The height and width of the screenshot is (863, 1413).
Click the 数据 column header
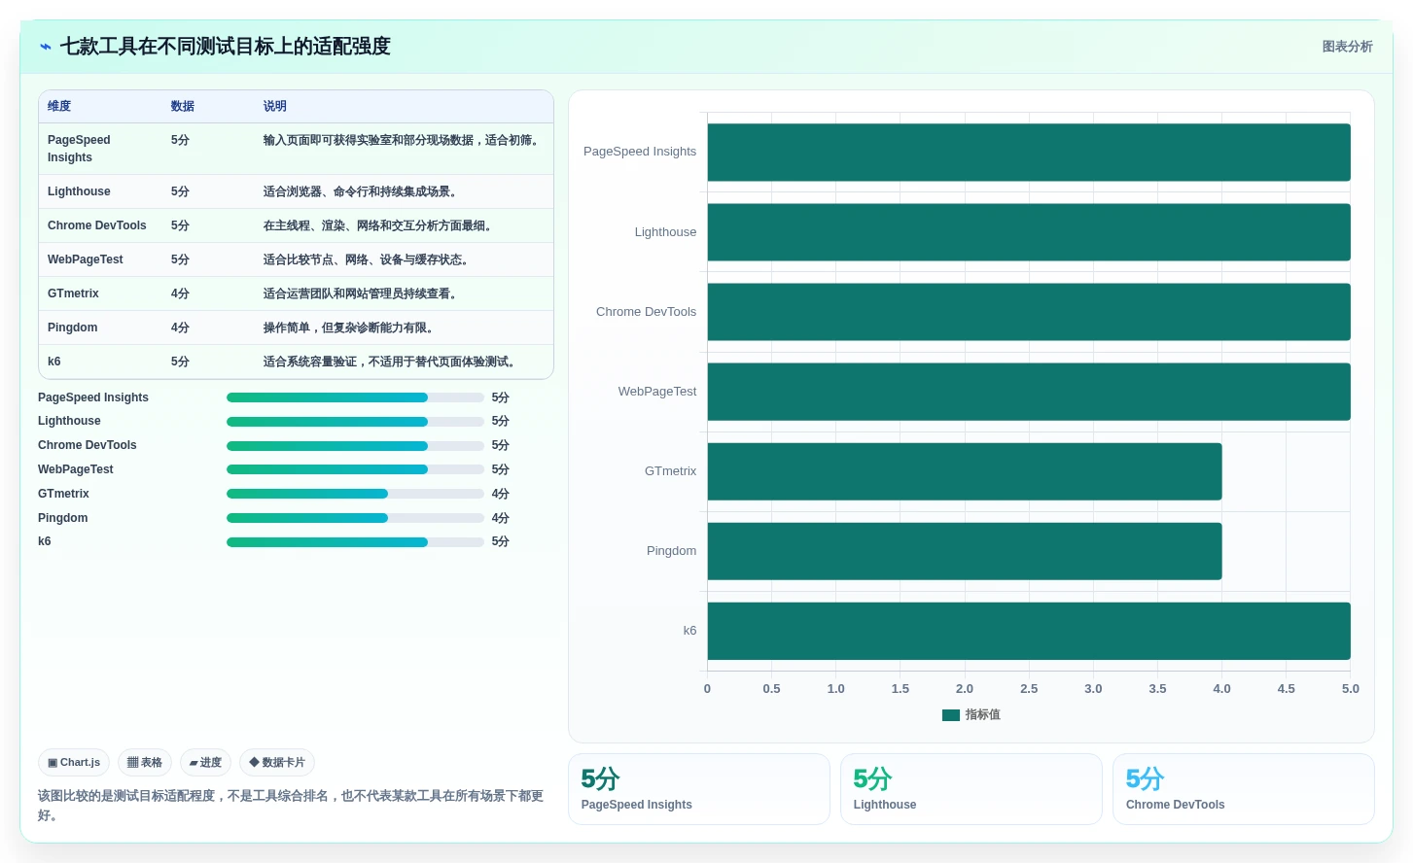click(x=183, y=107)
